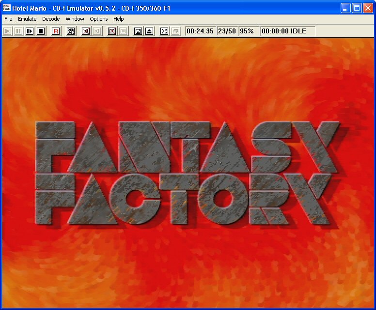Click the CD-i Emu icon in title bar

7,8
